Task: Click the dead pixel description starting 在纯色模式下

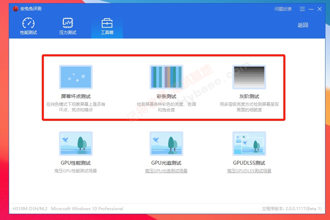Action: point(76,107)
